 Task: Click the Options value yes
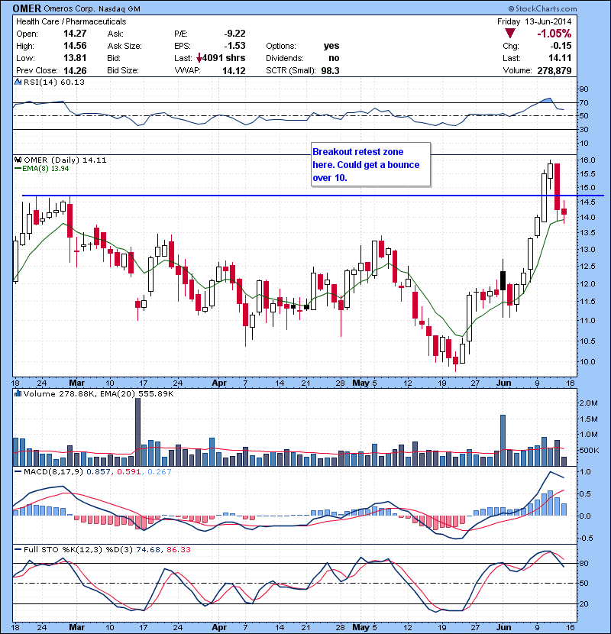click(331, 46)
